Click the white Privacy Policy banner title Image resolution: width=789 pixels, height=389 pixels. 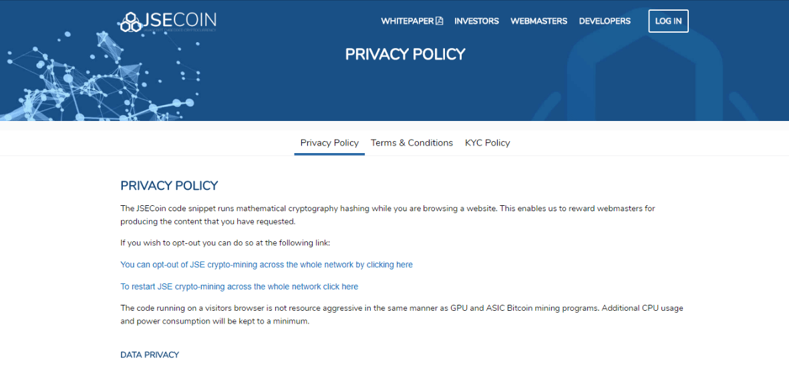[405, 54]
